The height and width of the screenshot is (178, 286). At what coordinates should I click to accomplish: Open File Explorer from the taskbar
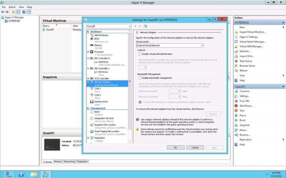click(34, 174)
